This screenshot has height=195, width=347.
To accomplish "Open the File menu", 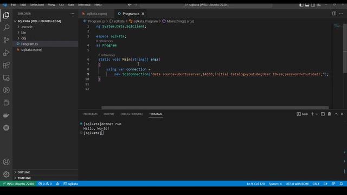I will [x=14, y=5].
